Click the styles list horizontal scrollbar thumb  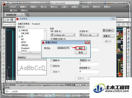pos(30,53)
